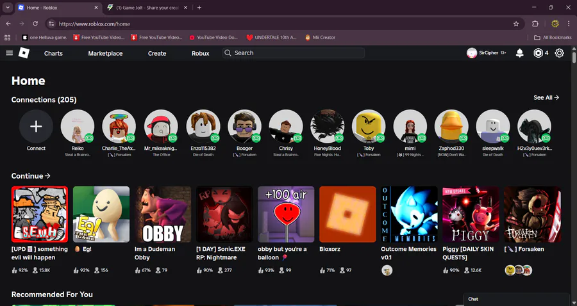Open Piggy [DAILY SKIN QUESTS] thumbnail
This screenshot has height=306, width=577.
[471, 214]
